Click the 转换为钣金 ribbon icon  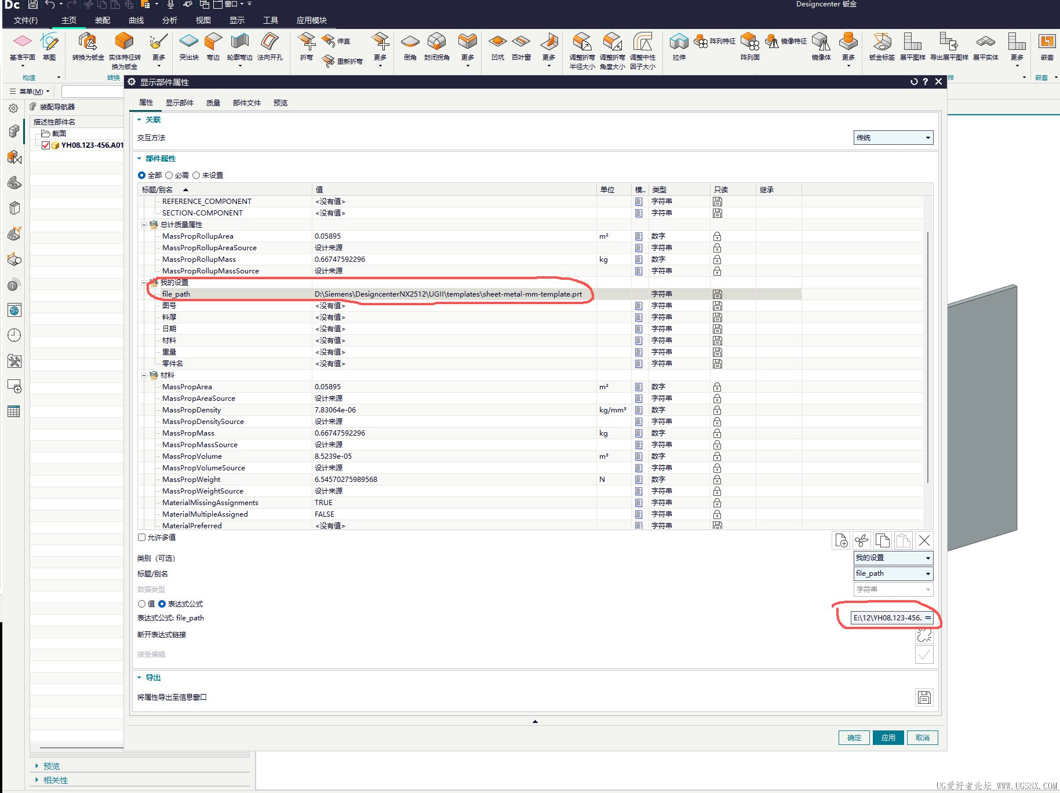click(x=88, y=46)
